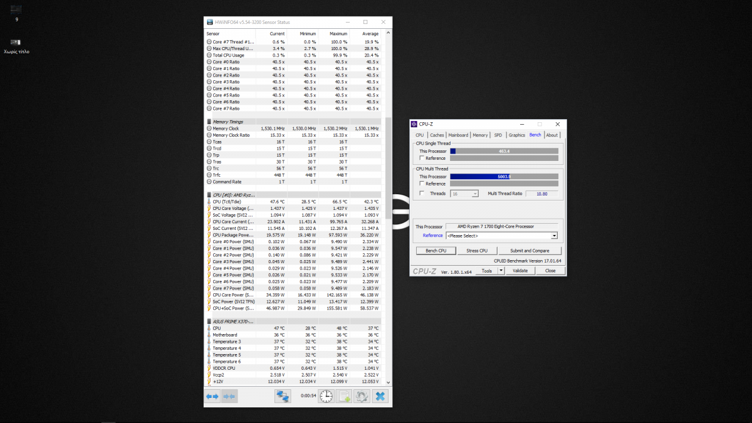Open the Mainboard tab
This screenshot has height=423, width=752.
click(x=458, y=135)
